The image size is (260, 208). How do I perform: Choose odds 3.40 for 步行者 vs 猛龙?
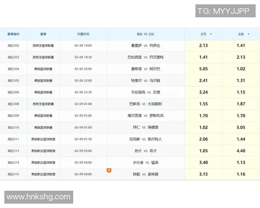click(x=204, y=162)
